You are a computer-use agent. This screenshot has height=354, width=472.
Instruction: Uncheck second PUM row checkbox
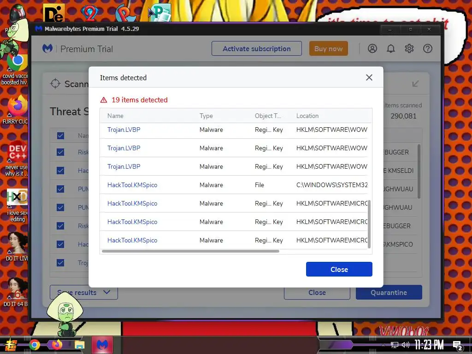click(x=60, y=207)
